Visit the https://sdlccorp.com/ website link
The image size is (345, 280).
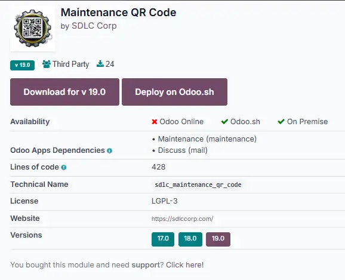[182, 219]
